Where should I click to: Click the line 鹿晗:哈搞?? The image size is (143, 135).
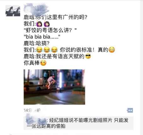coord(36,43)
